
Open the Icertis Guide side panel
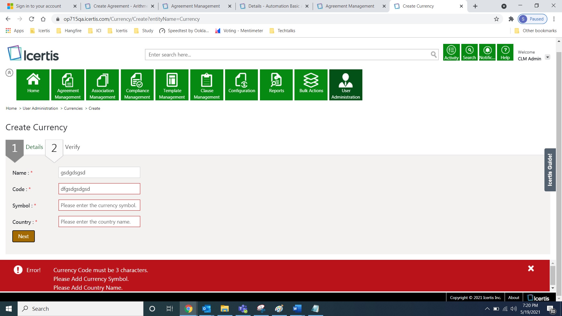[x=550, y=170]
